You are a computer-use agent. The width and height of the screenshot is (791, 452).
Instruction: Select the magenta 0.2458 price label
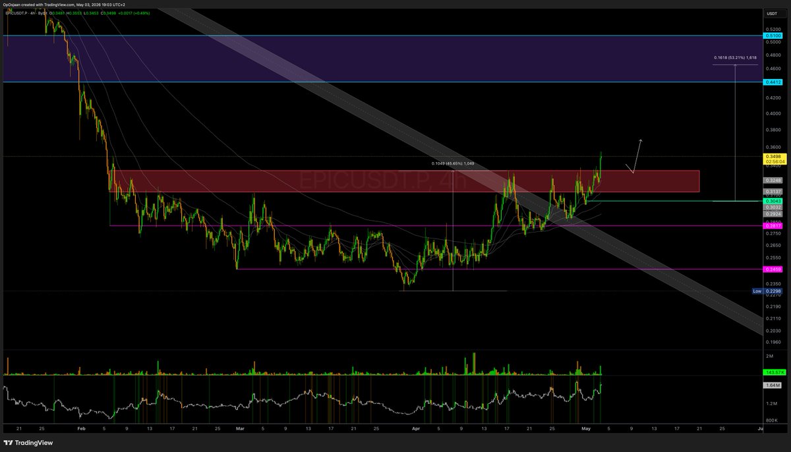pyautogui.click(x=773, y=269)
